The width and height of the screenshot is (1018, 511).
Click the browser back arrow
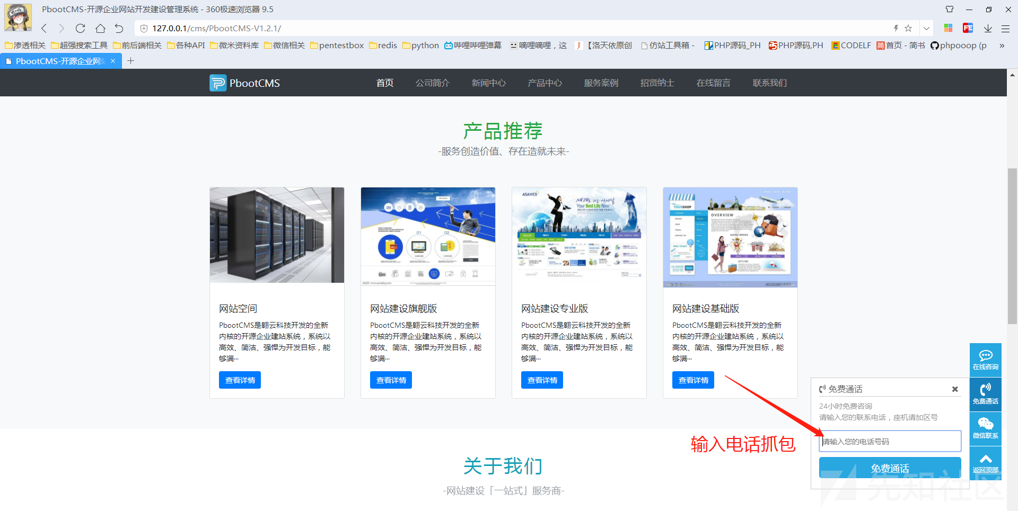(44, 29)
